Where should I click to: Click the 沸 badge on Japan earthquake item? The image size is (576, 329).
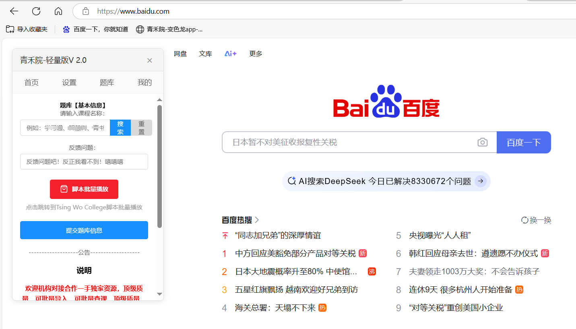(372, 271)
